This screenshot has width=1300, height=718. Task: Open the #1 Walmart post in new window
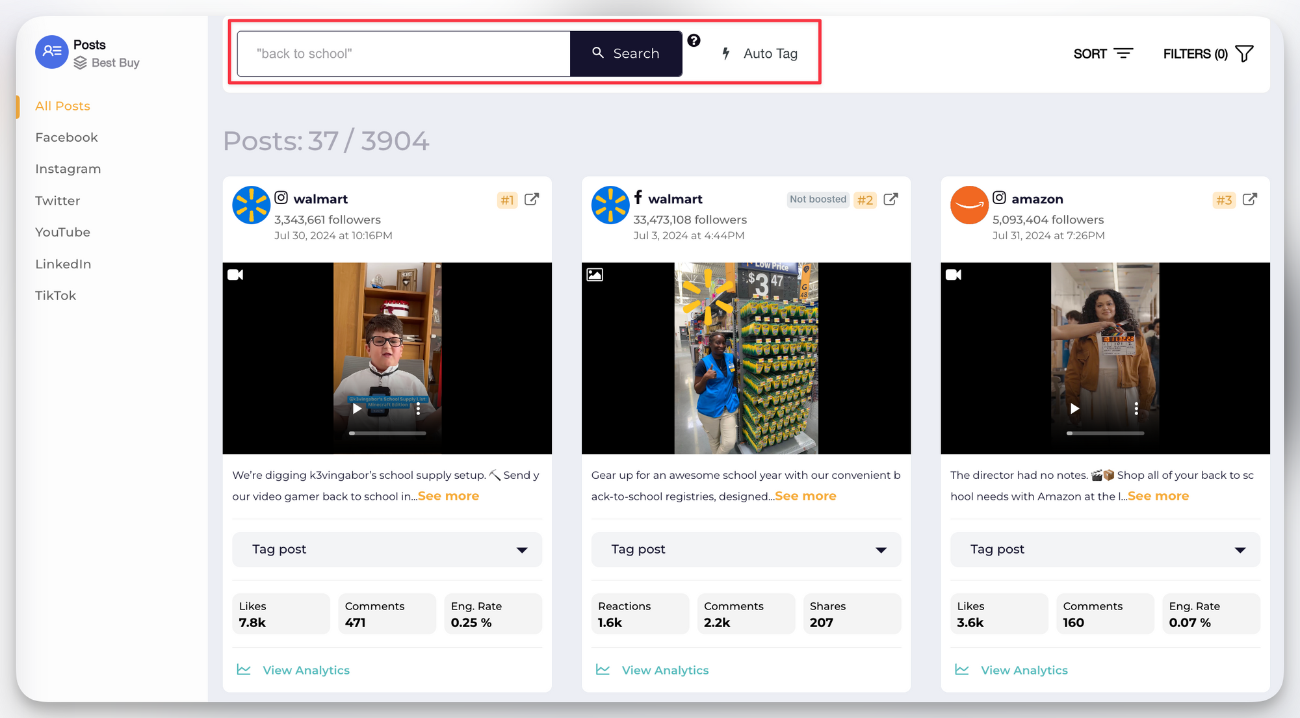(532, 199)
